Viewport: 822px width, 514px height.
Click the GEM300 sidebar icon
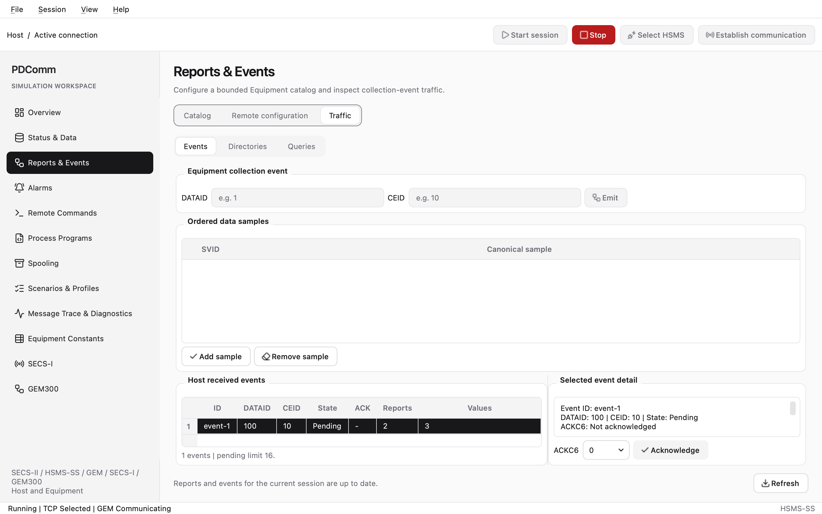19,389
